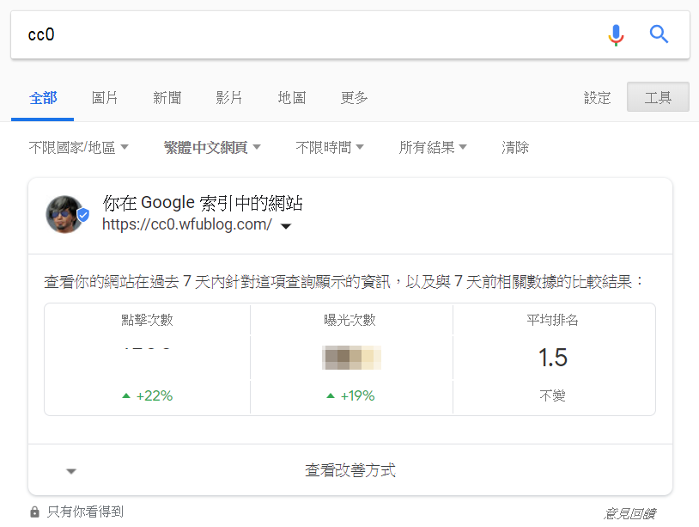699x527 pixels.
Task: Click the 平均排名 metric label
Action: (552, 320)
